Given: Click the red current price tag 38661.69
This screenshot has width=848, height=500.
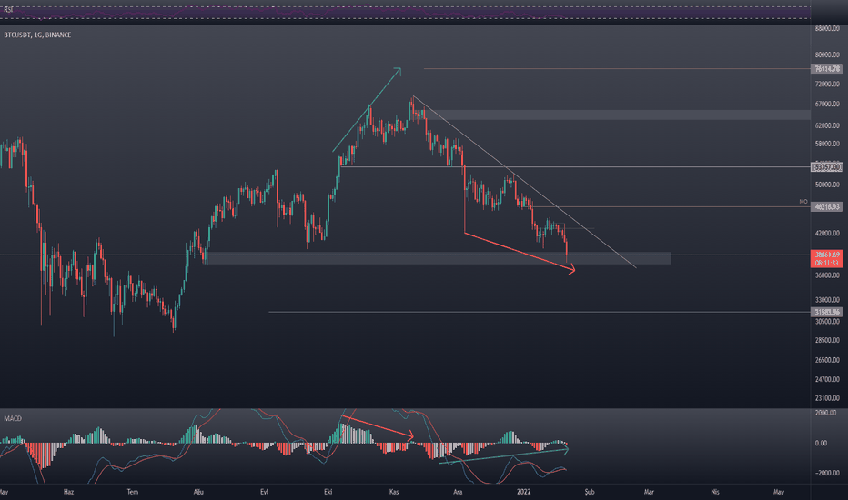Looking at the screenshot, I should [827, 255].
